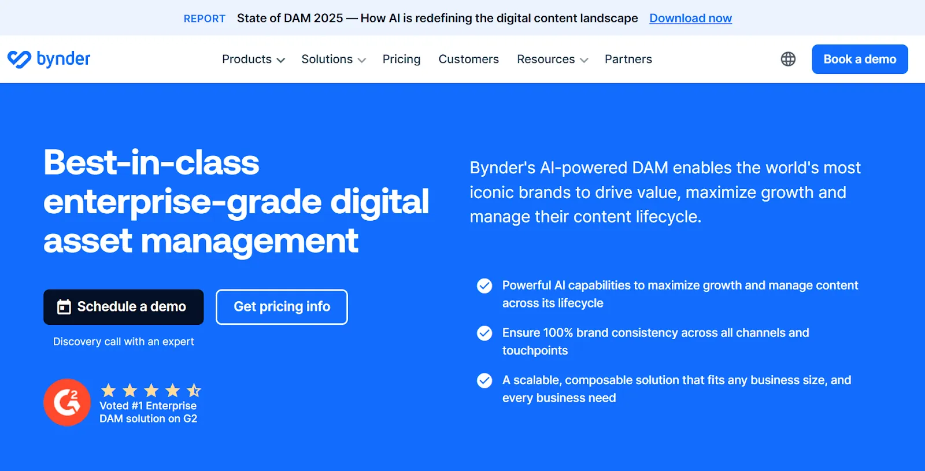Click the REPORT label in banner
This screenshot has height=471, width=925.
204,18
